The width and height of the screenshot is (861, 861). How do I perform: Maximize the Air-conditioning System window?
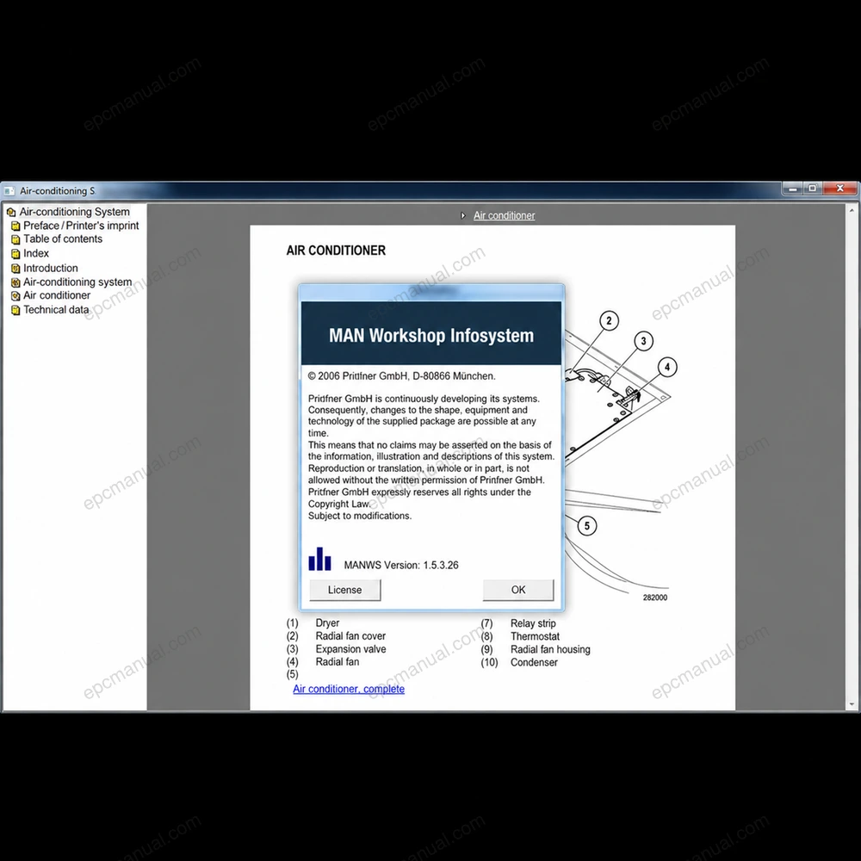[x=813, y=189]
